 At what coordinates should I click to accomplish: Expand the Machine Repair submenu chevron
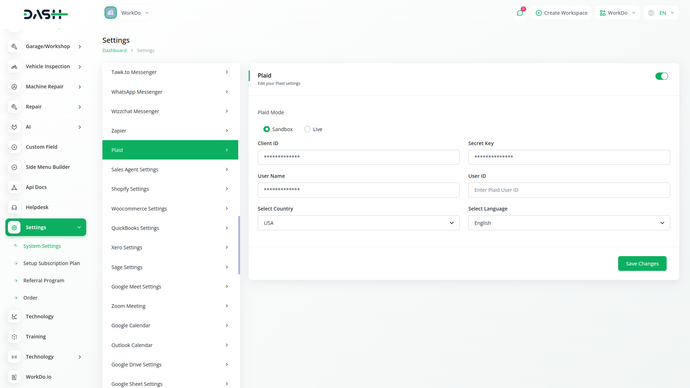coord(80,87)
